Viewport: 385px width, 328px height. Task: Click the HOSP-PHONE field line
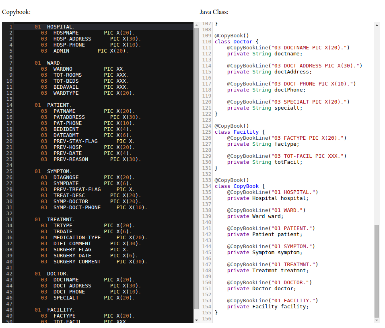[x=91, y=45]
